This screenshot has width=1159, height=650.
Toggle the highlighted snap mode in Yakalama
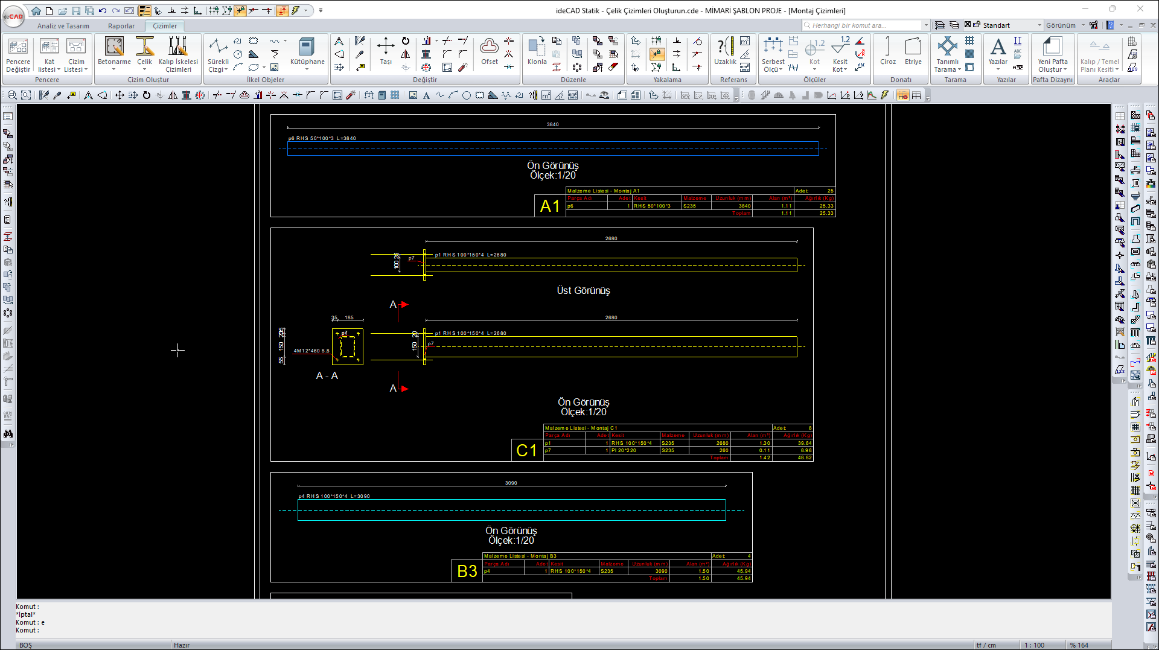pyautogui.click(x=656, y=54)
